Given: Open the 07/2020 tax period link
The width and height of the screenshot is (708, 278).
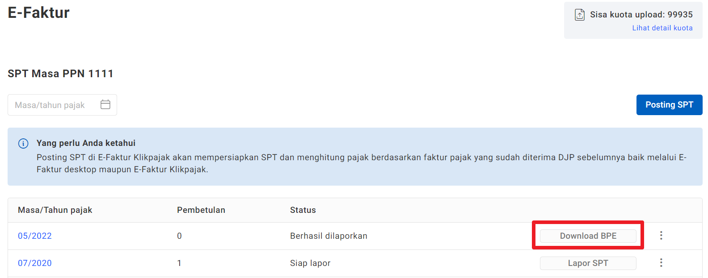Looking at the screenshot, I should click(x=35, y=263).
